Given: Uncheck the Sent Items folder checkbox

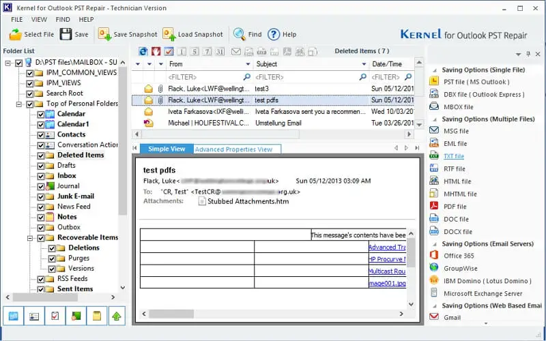Looking at the screenshot, I should tap(41, 289).
